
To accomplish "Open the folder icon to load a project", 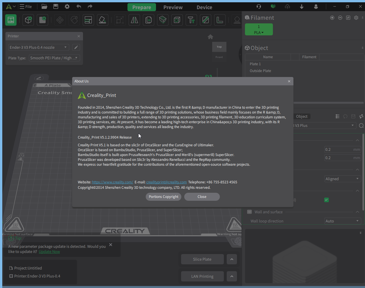I will (x=44, y=7).
